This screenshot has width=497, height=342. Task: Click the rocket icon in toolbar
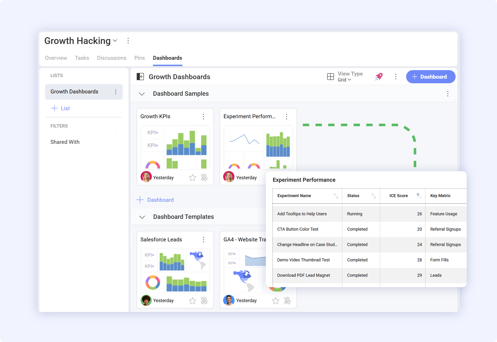(x=379, y=77)
